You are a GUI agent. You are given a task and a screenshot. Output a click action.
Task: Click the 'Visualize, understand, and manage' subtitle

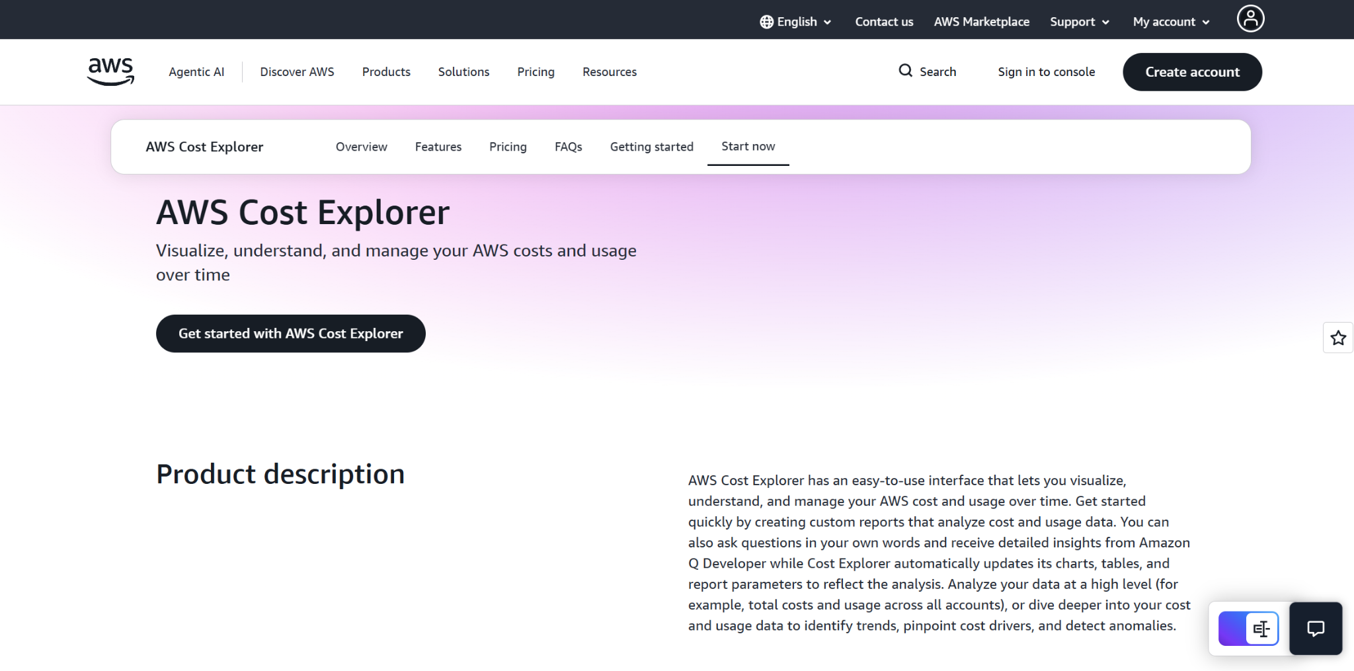tap(396, 262)
